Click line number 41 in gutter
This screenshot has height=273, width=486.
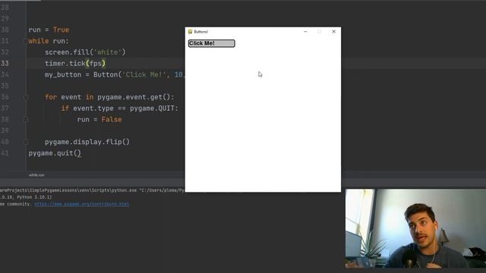(x=5, y=153)
